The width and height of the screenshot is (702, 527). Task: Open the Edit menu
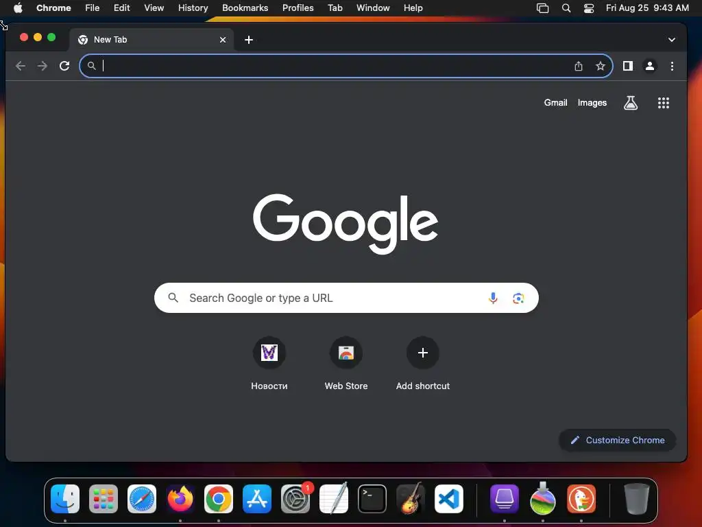122,8
